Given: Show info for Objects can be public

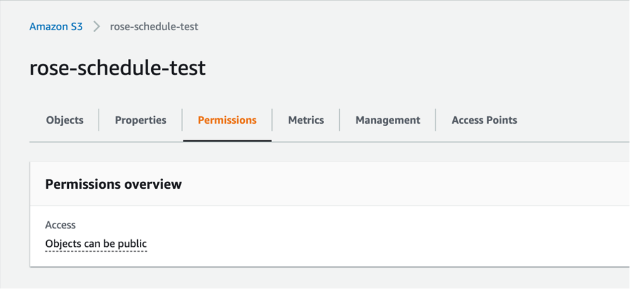Looking at the screenshot, I should tap(96, 244).
